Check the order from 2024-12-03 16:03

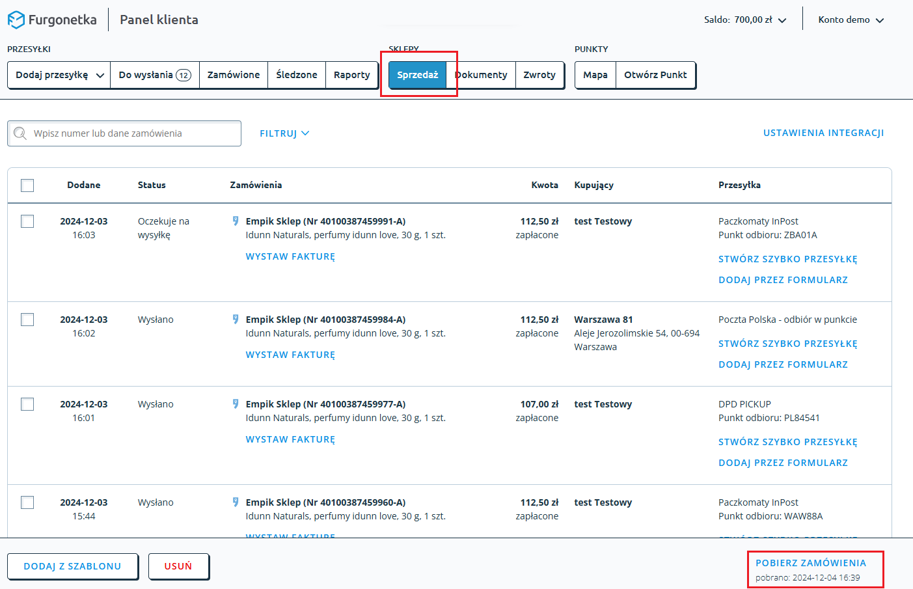pyautogui.click(x=27, y=221)
